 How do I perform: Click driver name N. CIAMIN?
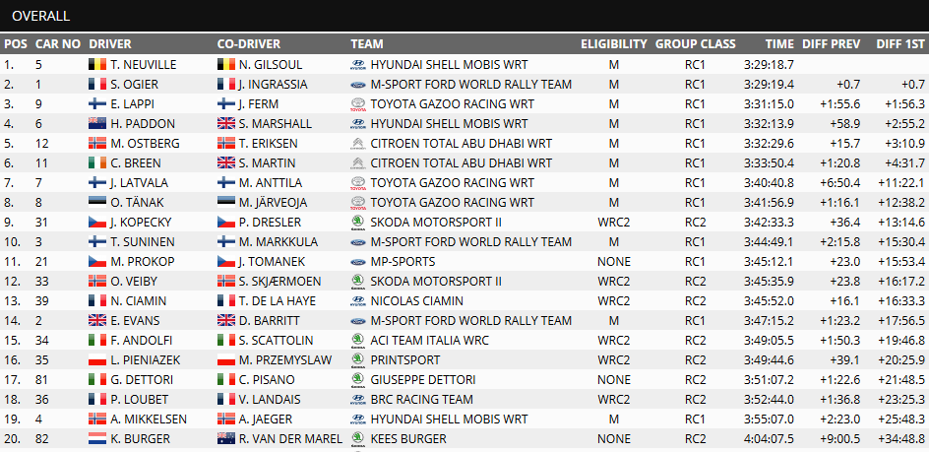click(138, 301)
